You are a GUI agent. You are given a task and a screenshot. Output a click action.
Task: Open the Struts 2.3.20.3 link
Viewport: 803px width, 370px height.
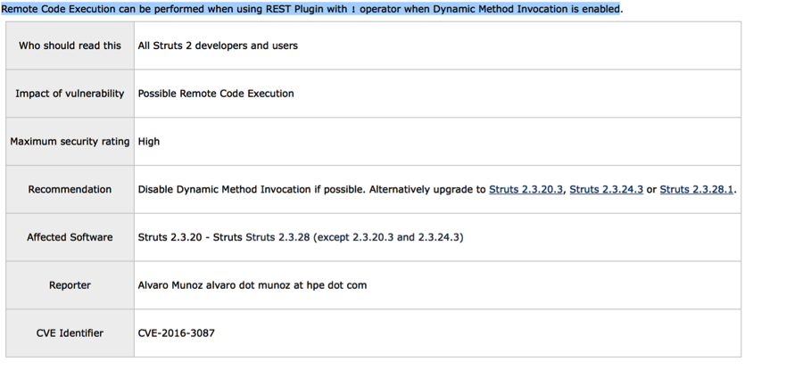(x=526, y=189)
